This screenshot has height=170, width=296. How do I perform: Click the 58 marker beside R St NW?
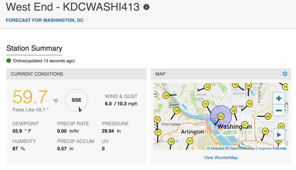point(233,111)
